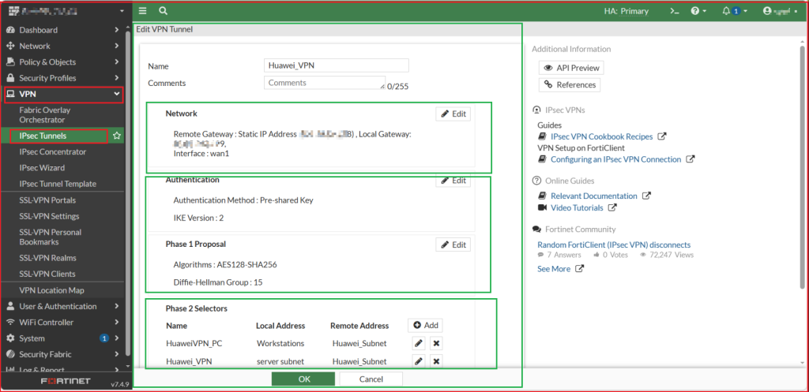Viewport: 809px width, 392px height.
Task: Expand WiFi Controller menu
Action: (x=62, y=323)
